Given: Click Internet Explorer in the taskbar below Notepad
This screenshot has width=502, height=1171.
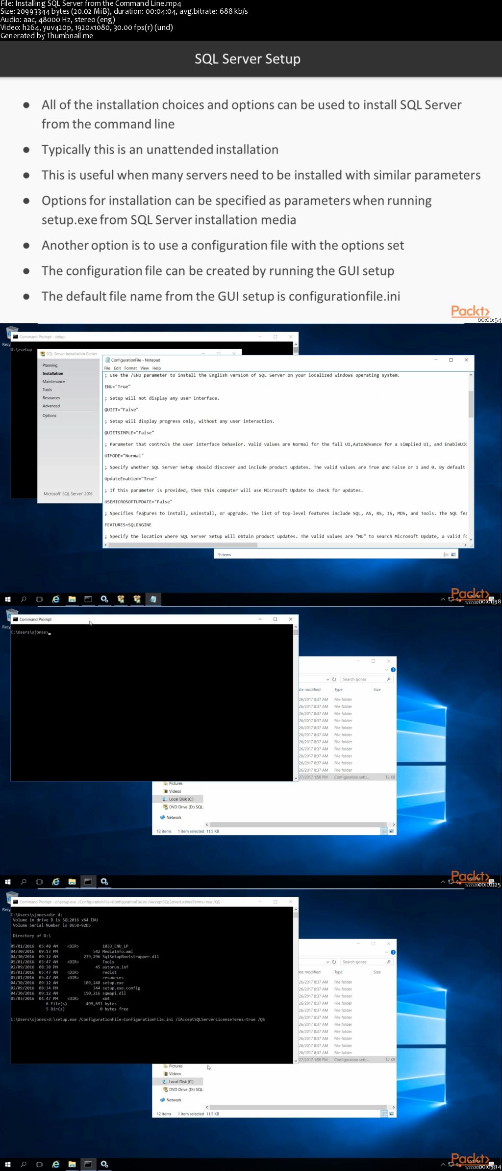Looking at the screenshot, I should [56, 599].
